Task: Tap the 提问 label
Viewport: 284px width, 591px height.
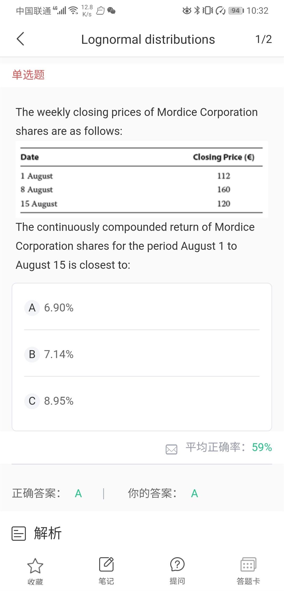Action: point(177,581)
